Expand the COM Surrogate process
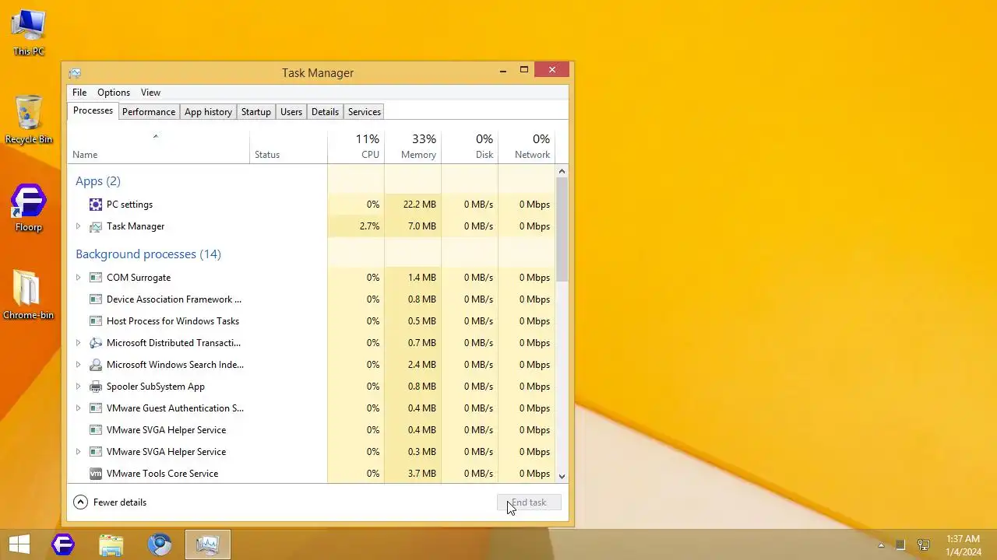The height and width of the screenshot is (560, 997). [78, 278]
